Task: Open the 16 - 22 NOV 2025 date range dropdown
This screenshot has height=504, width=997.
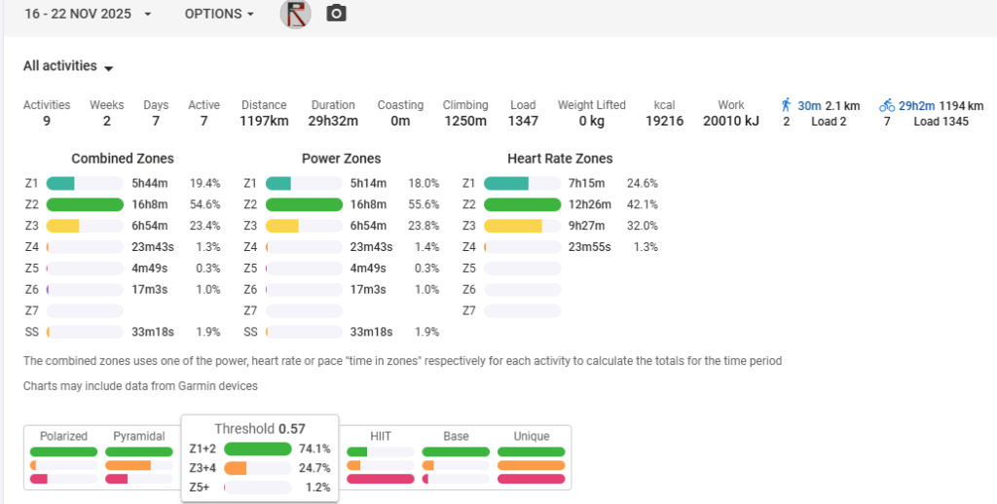Action: (90, 15)
